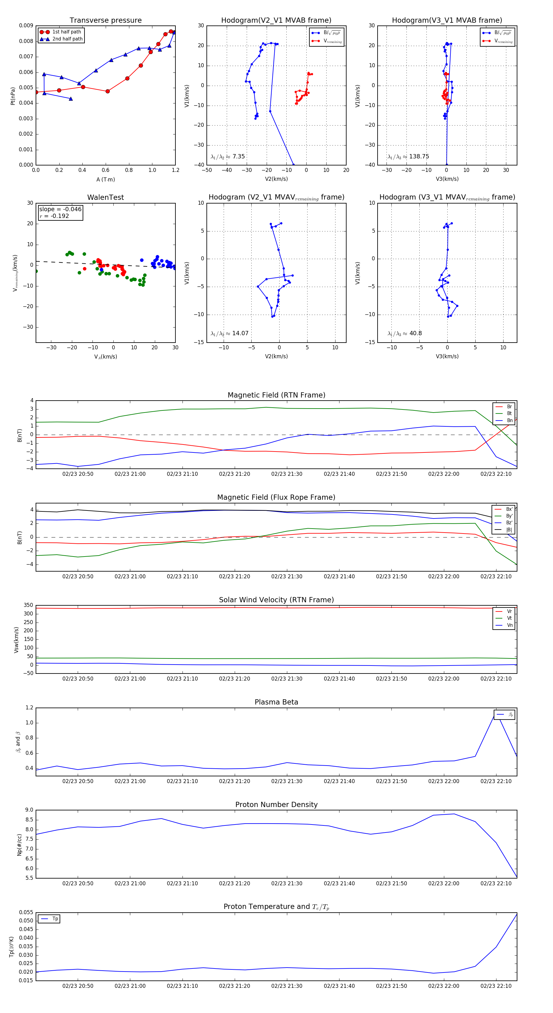The width and height of the screenshot is (553, 1013).
Task: Click the "Transverse pressure" plot title
Action: point(105,20)
